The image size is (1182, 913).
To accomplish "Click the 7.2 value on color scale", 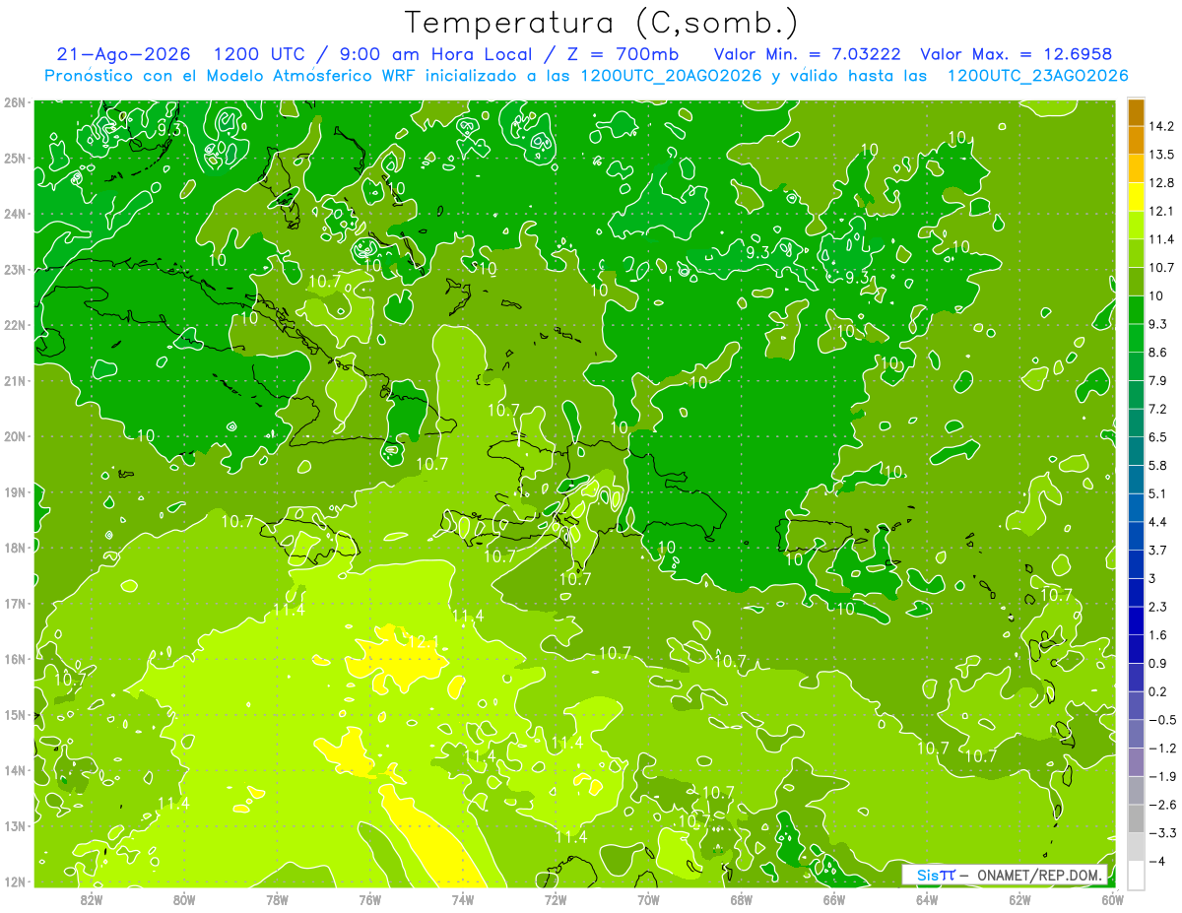I will [x=1158, y=409].
